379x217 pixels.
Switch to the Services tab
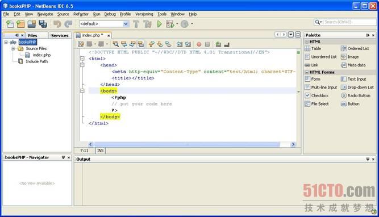click(60, 36)
